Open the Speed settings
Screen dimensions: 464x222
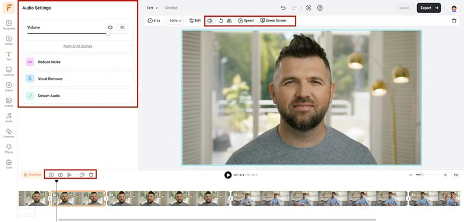point(246,21)
